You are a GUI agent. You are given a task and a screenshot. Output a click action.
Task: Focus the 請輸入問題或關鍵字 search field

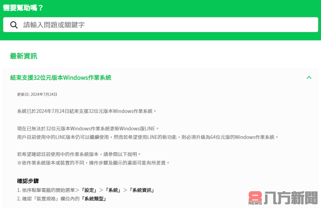point(160,25)
